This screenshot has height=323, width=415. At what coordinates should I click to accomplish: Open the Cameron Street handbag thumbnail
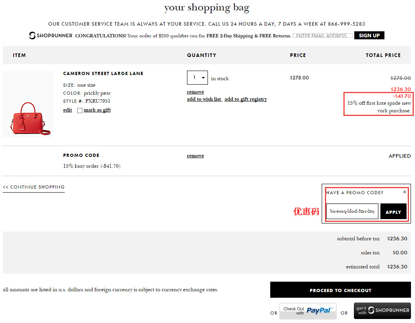coord(28,104)
